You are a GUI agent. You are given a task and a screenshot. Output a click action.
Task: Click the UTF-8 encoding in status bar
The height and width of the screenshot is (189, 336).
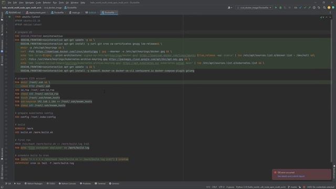[x=222, y=187]
